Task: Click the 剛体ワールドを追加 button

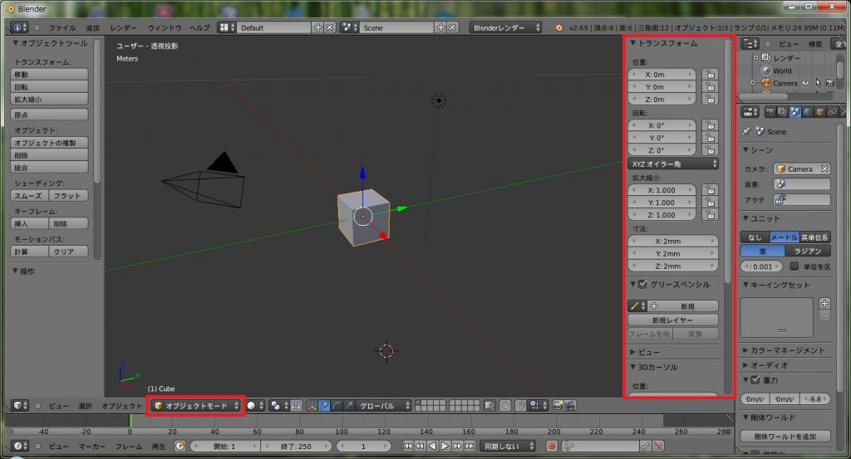Action: point(785,437)
